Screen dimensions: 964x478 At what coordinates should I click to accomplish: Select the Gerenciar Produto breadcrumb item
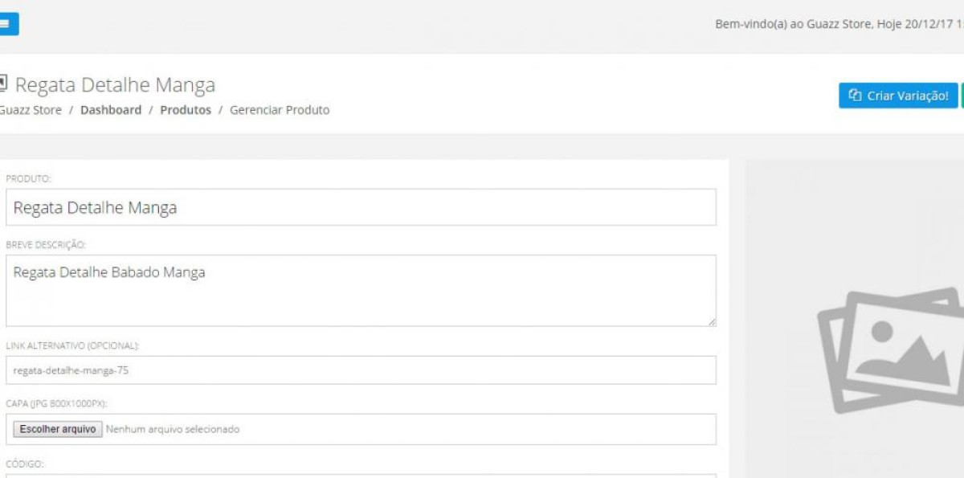click(280, 110)
